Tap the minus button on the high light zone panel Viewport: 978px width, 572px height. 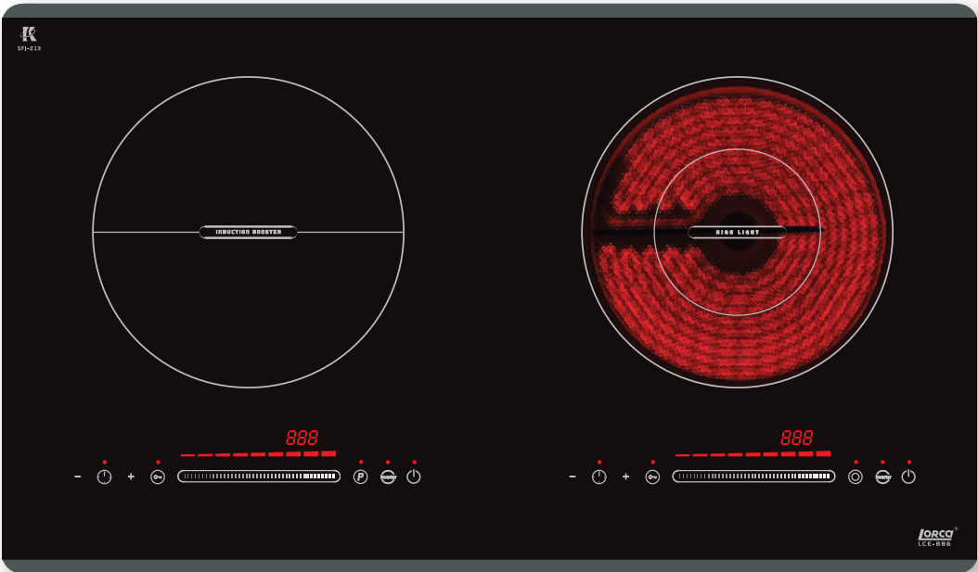tap(573, 477)
